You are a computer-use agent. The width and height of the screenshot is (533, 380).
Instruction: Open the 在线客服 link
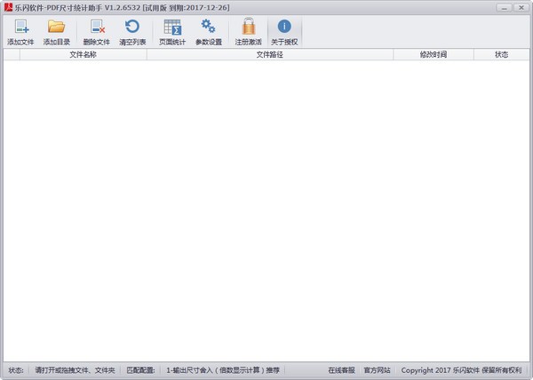coord(341,370)
